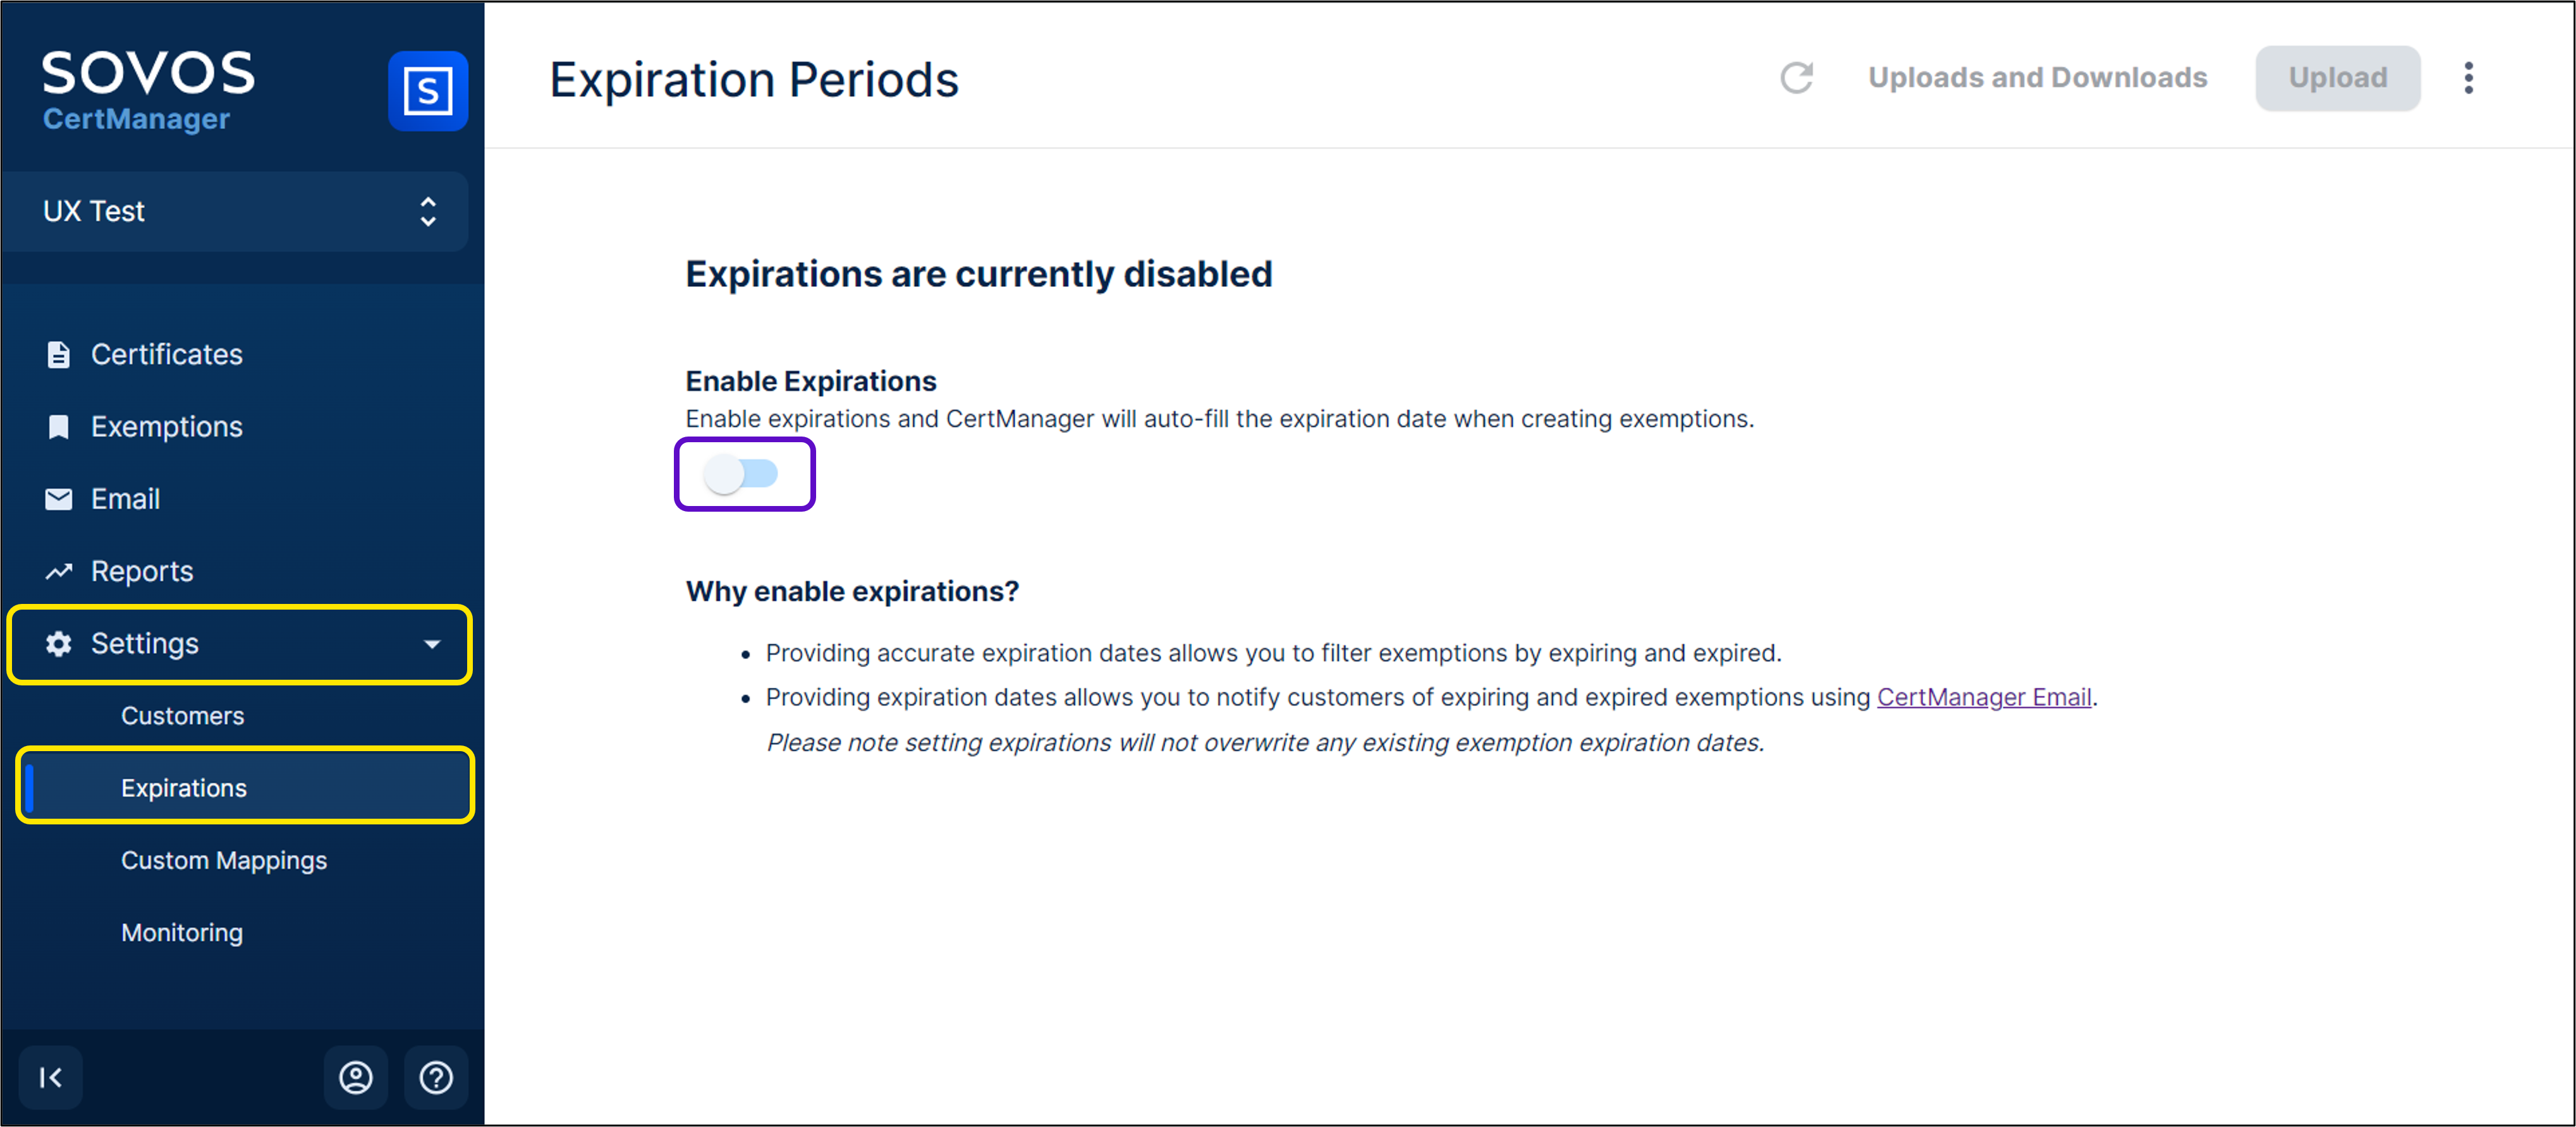The image size is (2576, 1127).
Task: Follow the CertManager Email link
Action: (x=1983, y=697)
